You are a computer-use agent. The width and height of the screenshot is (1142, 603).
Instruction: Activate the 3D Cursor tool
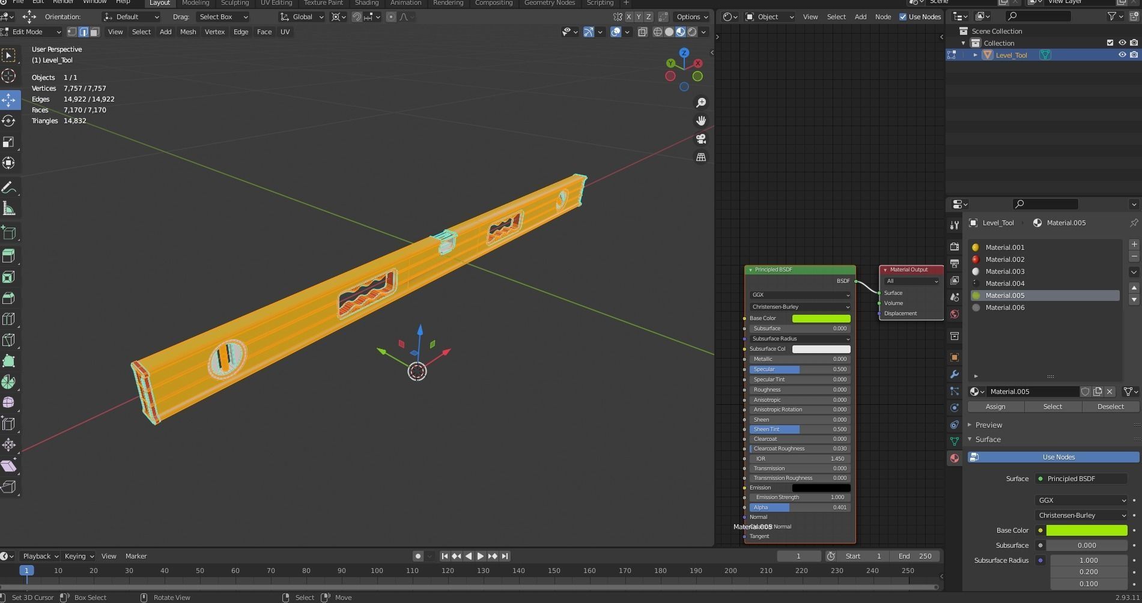coord(9,76)
